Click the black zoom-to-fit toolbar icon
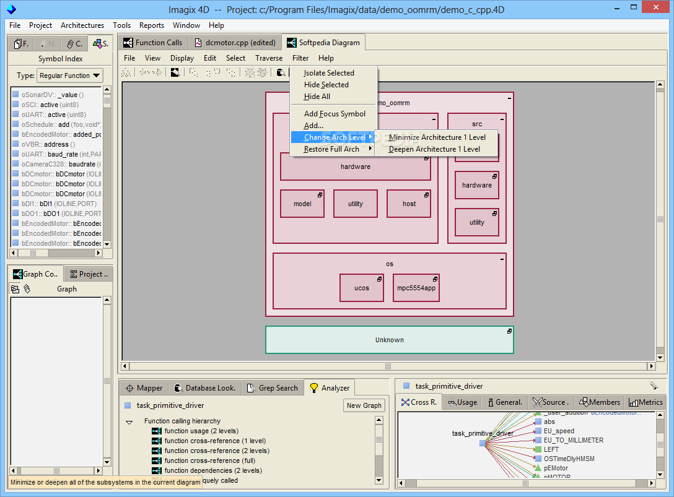674x497 pixels. [x=175, y=72]
